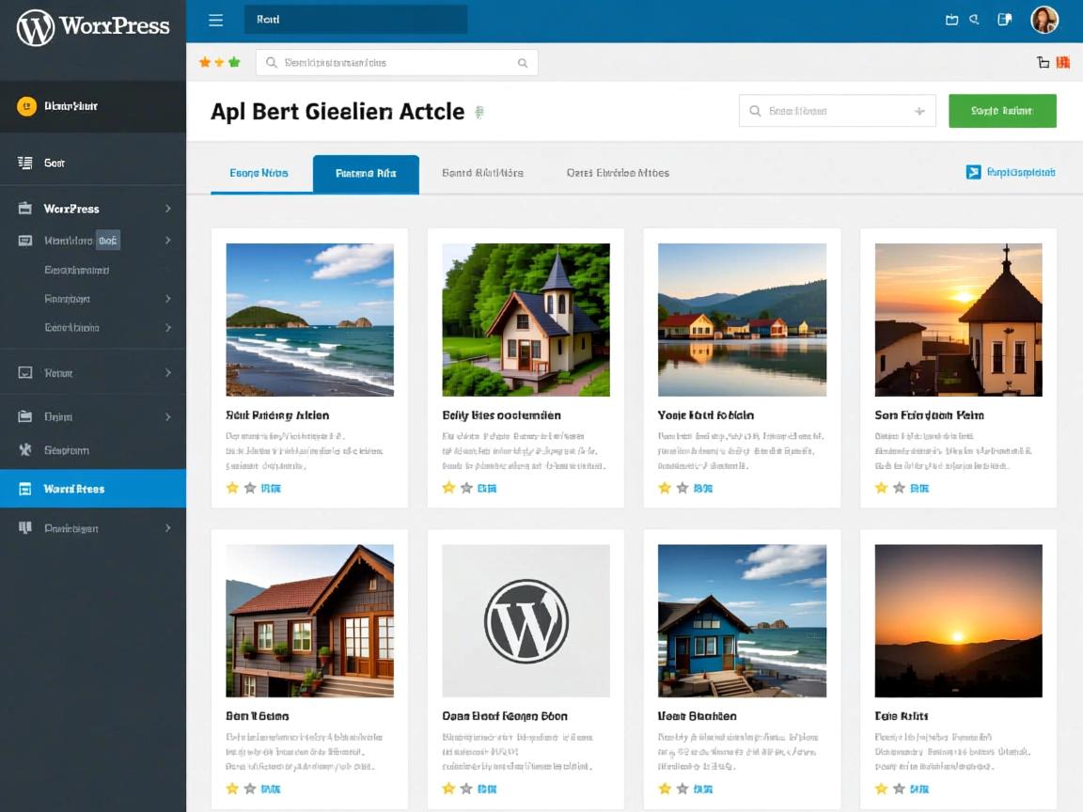Toggle gray star on beach landscape card
The height and width of the screenshot is (812, 1083).
250,488
